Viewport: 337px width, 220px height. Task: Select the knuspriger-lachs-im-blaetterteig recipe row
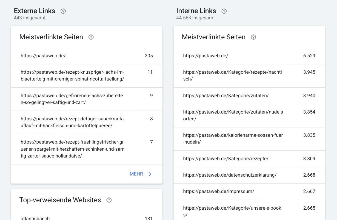click(x=87, y=76)
